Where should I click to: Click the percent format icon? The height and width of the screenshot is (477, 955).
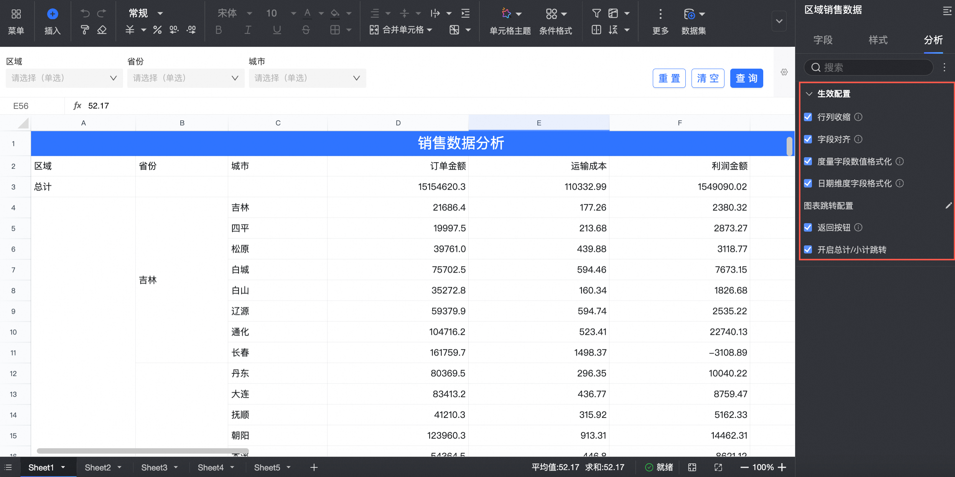[x=157, y=30]
